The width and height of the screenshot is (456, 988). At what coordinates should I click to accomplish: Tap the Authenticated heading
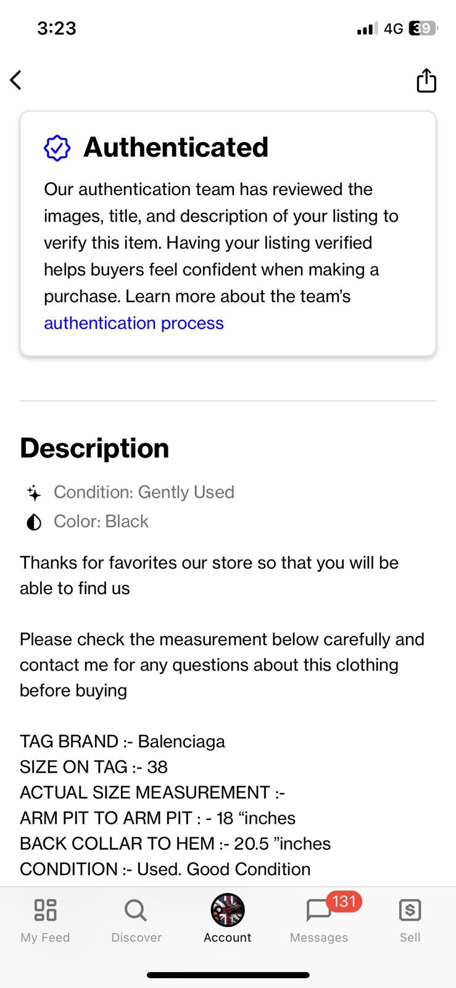[176, 148]
